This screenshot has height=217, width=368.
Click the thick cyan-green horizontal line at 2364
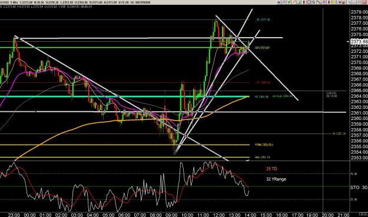pyautogui.click(x=124, y=96)
